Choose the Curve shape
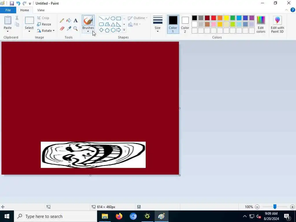 [x=107, y=18]
